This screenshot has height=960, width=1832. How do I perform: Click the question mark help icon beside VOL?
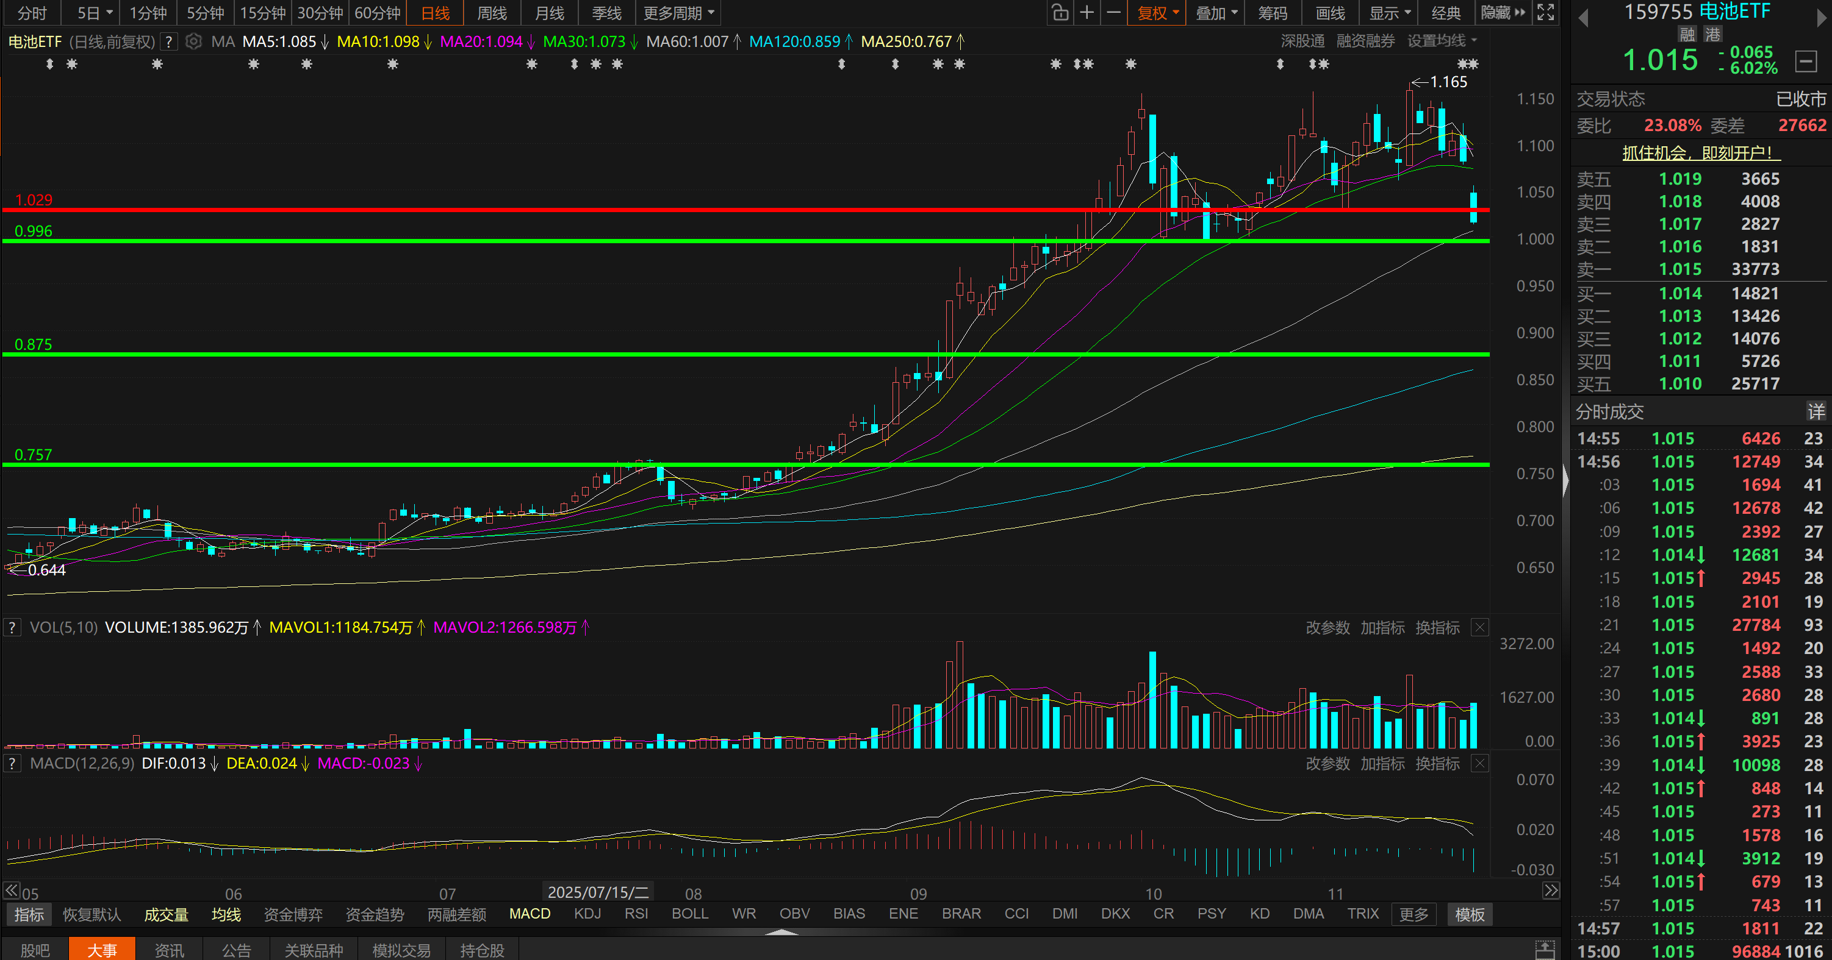click(x=12, y=627)
